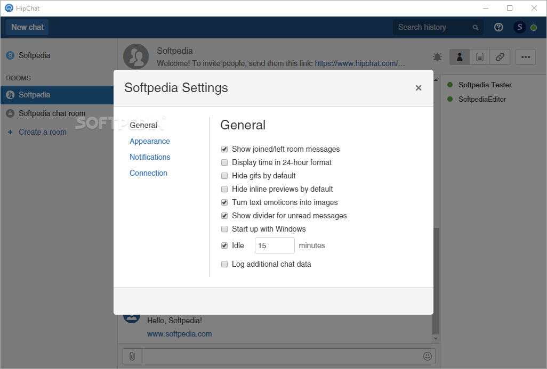The image size is (547, 369).
Task: Enable Log additional chat data
Action: click(x=224, y=264)
